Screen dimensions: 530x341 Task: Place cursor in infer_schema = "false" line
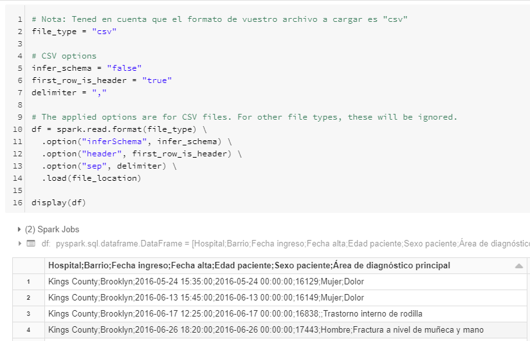[x=87, y=68]
